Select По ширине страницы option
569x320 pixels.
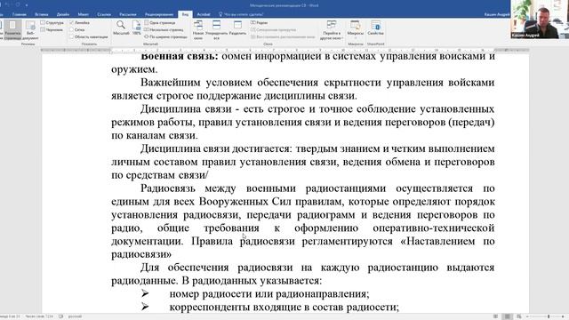[165, 36]
